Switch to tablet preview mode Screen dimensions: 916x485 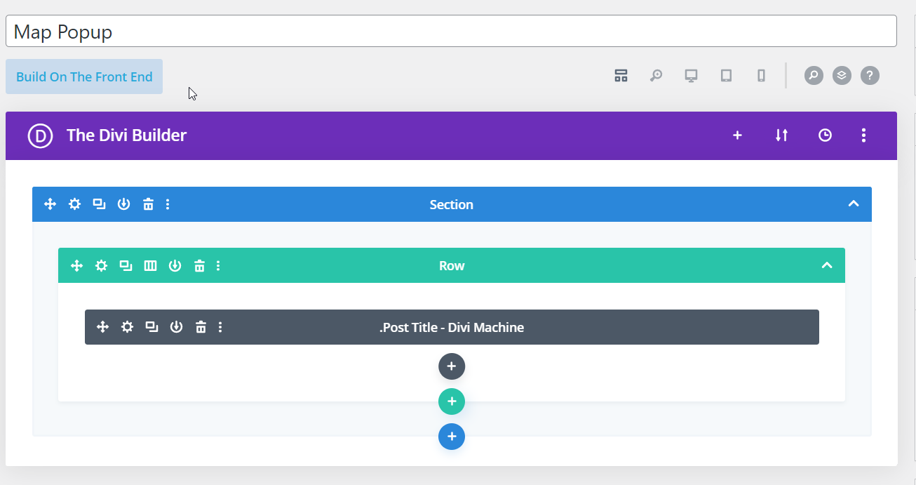(x=726, y=75)
